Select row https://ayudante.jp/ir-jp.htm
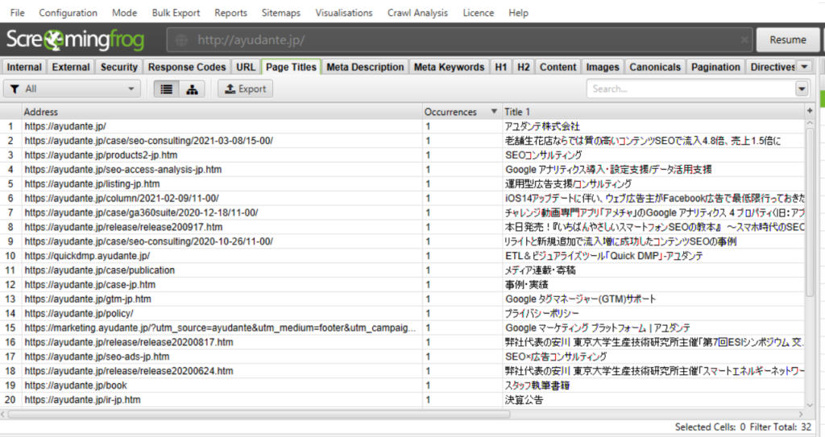The width and height of the screenshot is (825, 437). click(402, 400)
